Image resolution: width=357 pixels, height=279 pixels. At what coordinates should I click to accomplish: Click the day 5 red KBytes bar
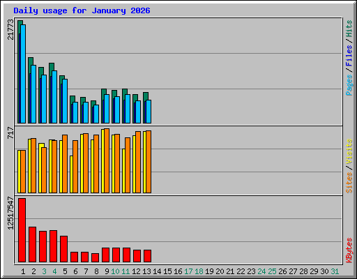click(x=63, y=249)
